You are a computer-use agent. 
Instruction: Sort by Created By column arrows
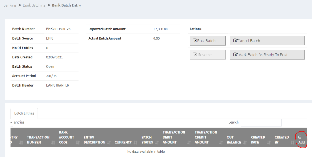pyautogui.click(x=291, y=143)
